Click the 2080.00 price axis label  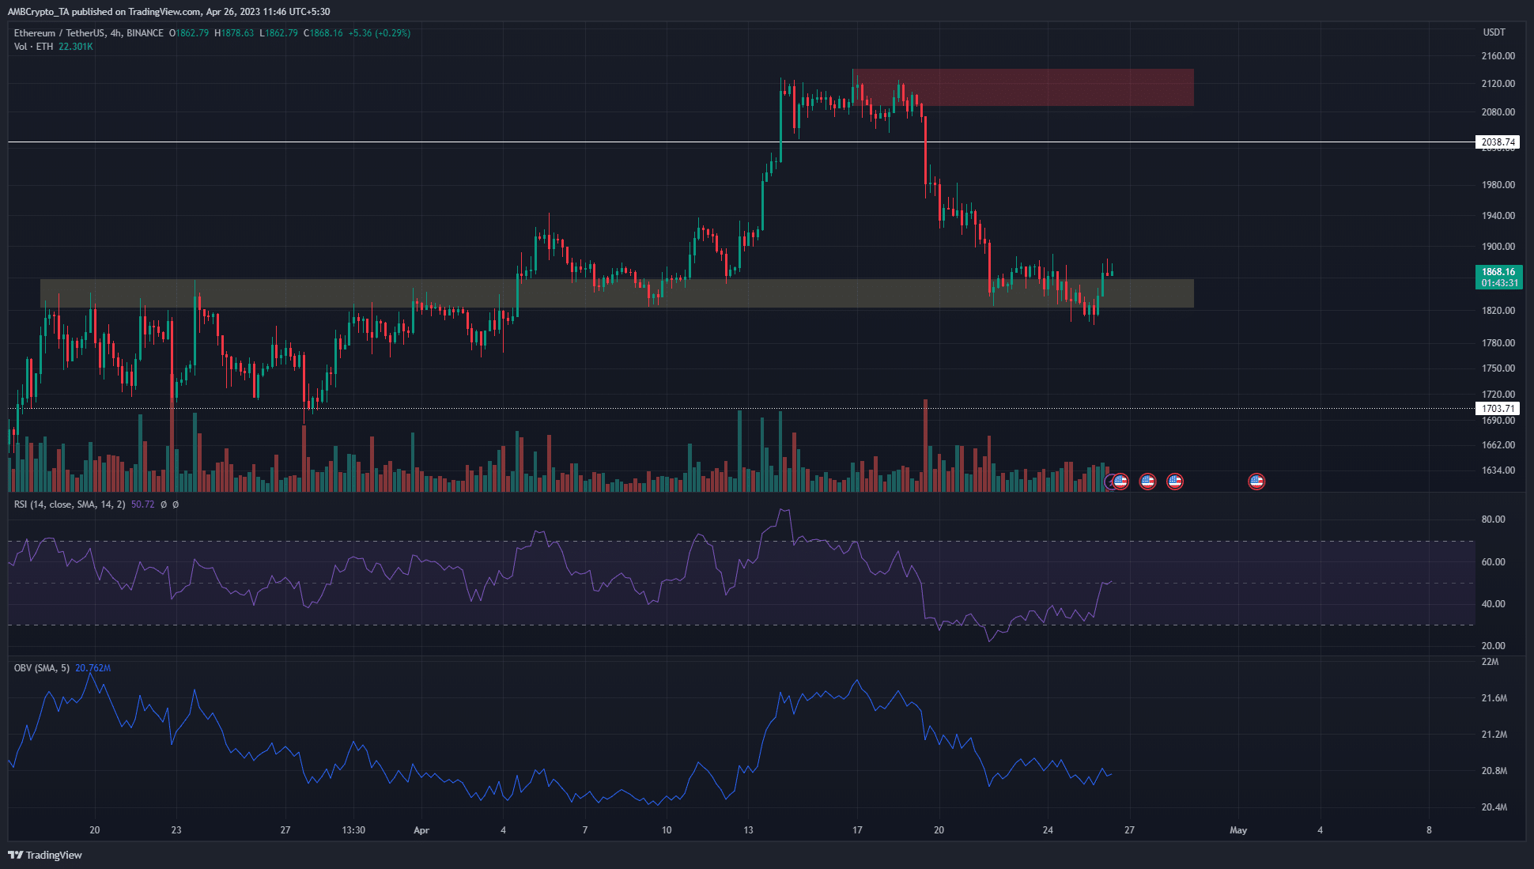pyautogui.click(x=1498, y=112)
